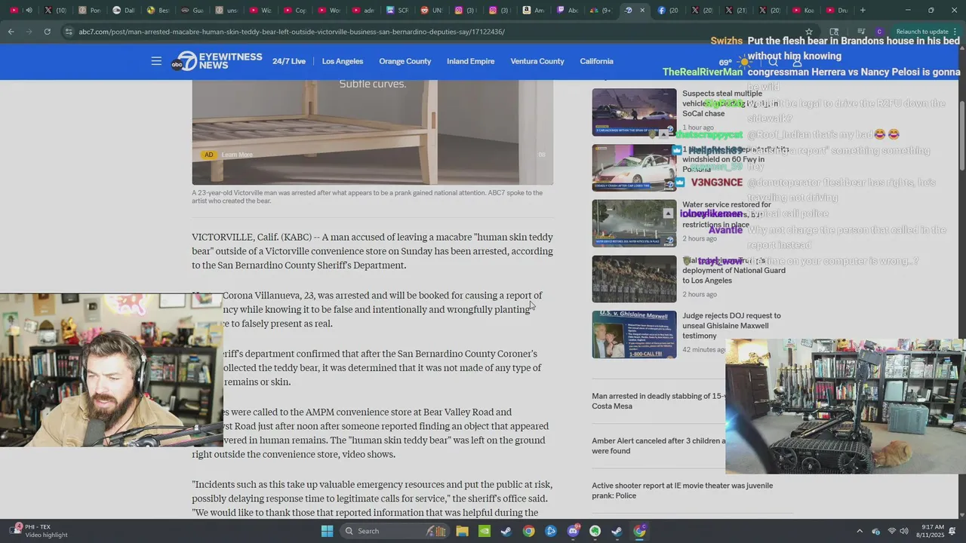Image resolution: width=966 pixels, height=543 pixels.
Task: Go to the ABC7 Eyewitness News homepage logo
Action: click(x=217, y=61)
